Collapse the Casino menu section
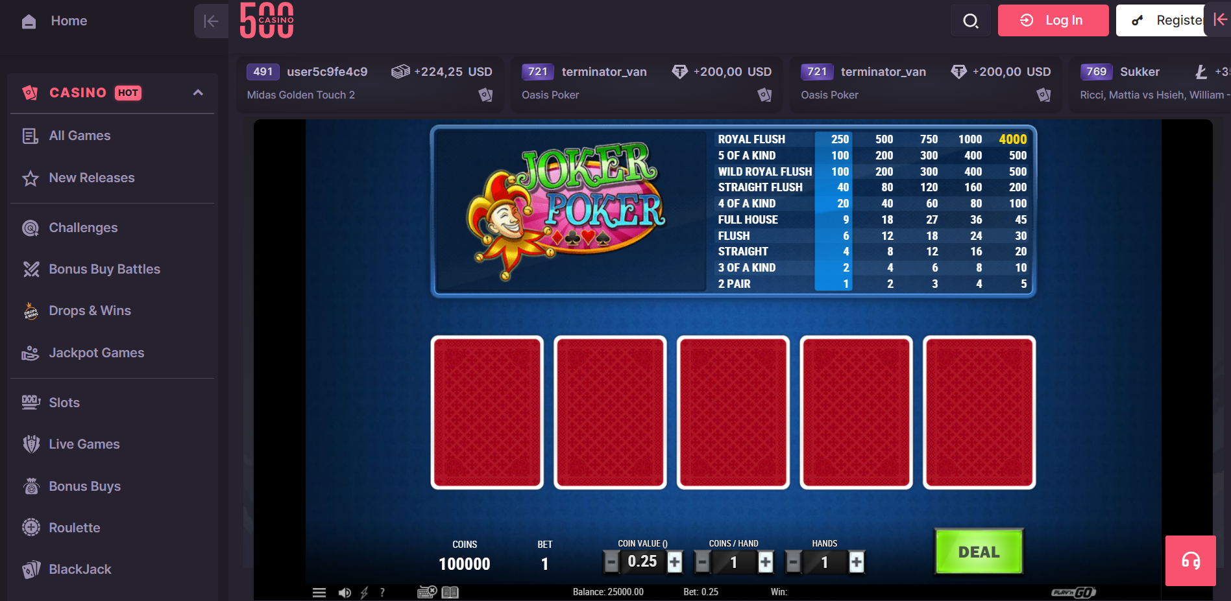Screen dimensions: 1231x601 pos(198,93)
